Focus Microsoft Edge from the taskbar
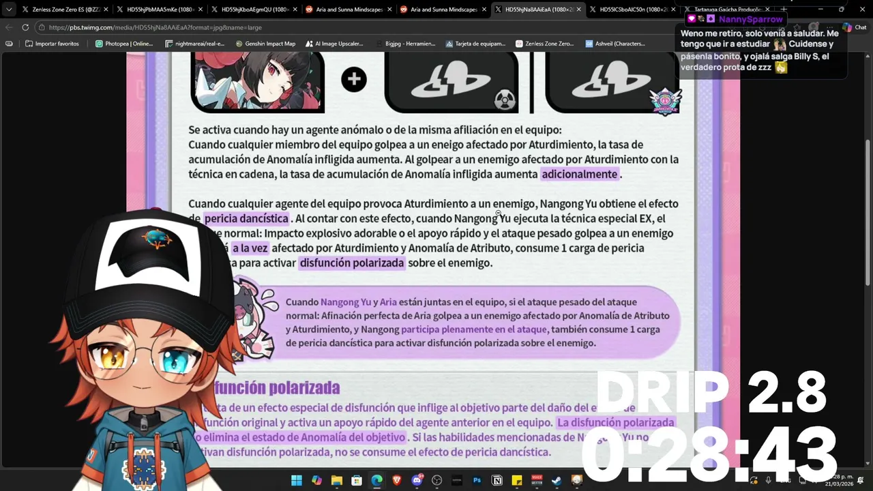This screenshot has width=873, height=491. click(376, 480)
